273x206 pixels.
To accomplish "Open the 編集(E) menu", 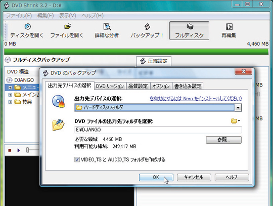I will (x=45, y=16).
